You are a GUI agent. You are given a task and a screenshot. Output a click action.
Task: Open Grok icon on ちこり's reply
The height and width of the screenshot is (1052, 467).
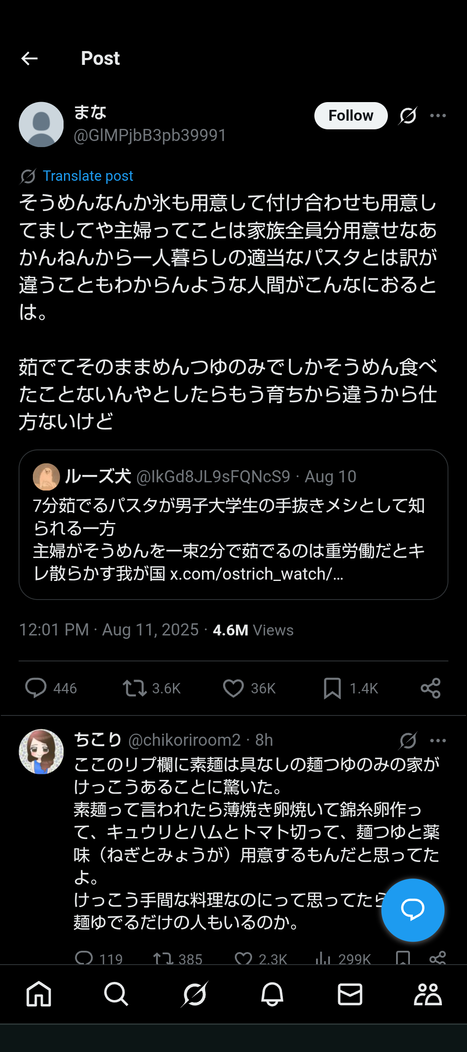[408, 741]
